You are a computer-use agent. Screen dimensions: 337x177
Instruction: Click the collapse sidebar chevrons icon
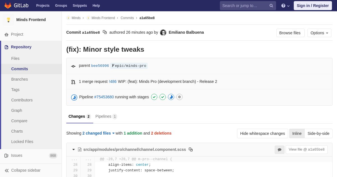pyautogui.click(x=7, y=170)
